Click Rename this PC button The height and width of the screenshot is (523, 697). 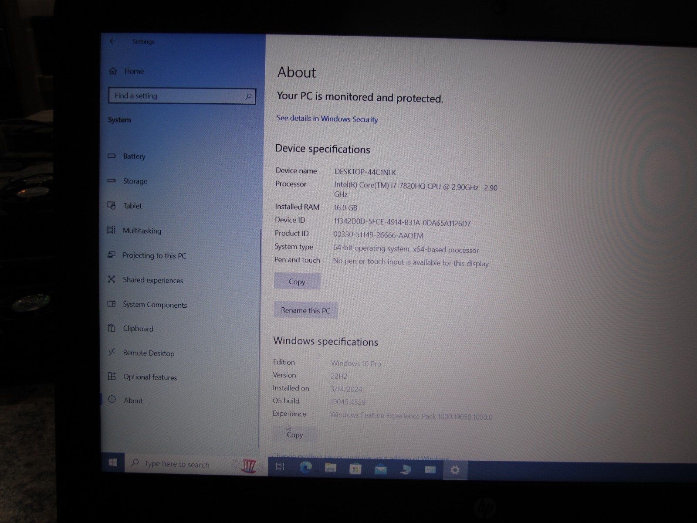[x=305, y=310]
